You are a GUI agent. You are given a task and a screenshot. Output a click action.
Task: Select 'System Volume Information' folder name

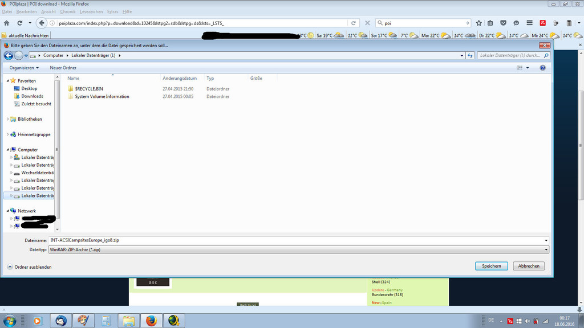coord(102,97)
